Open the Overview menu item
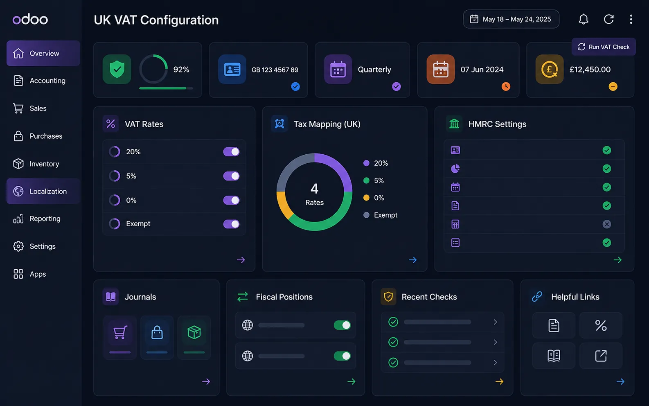Screen dimensions: 649x406 click(x=43, y=53)
